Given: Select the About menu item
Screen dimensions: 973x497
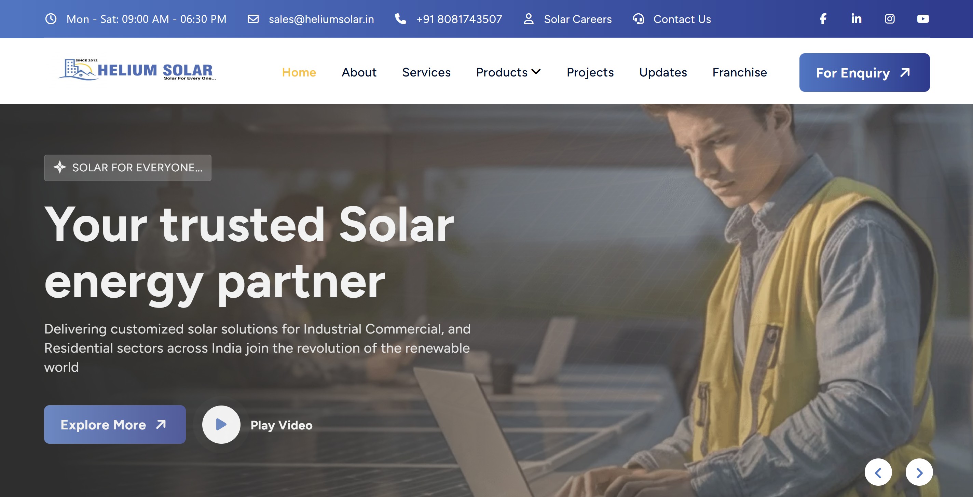Looking at the screenshot, I should click(359, 72).
